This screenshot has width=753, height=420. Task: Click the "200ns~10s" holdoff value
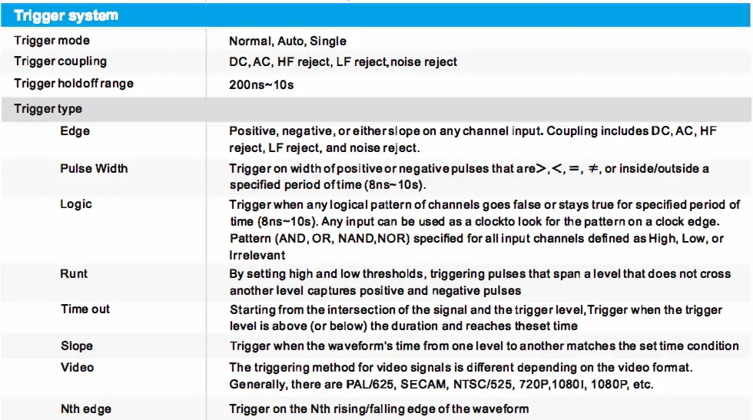click(x=261, y=84)
